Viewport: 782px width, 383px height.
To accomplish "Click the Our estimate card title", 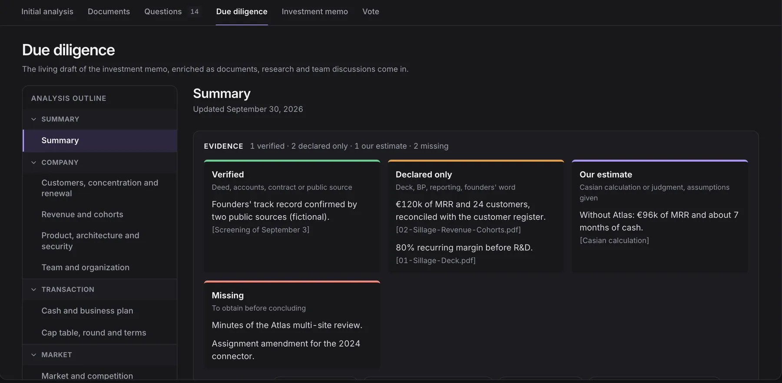I will pos(606,174).
